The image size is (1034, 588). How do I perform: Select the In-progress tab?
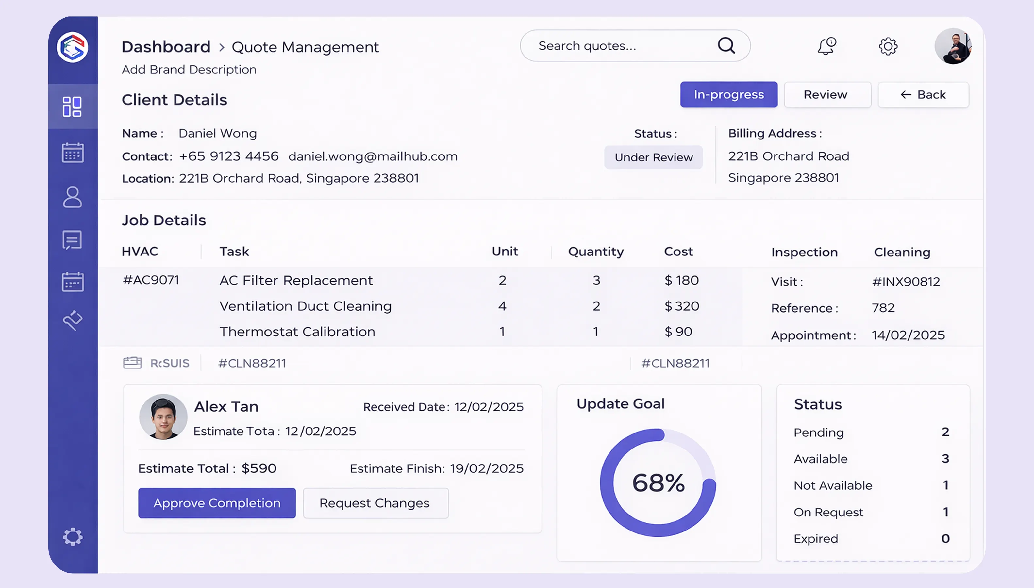729,94
